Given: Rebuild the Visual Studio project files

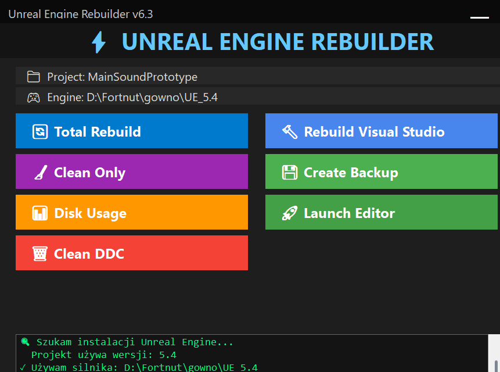Looking at the screenshot, I should pyautogui.click(x=381, y=131).
